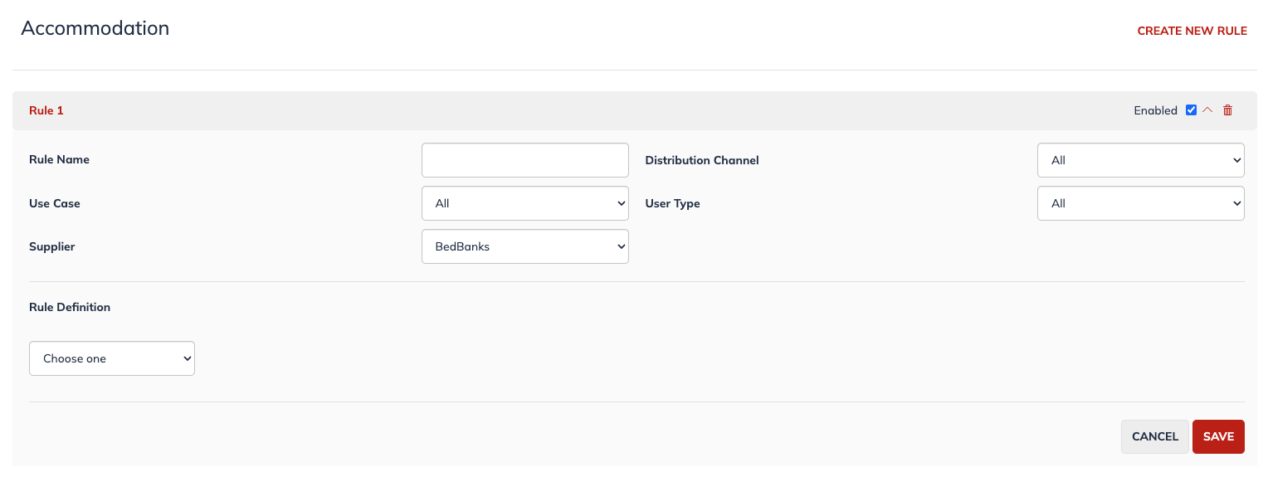Focus the Rule Name text field
The image size is (1268, 477).
(x=525, y=160)
